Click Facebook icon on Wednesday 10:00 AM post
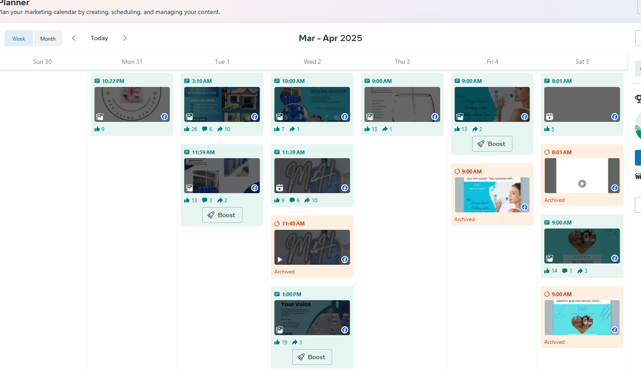641x374 pixels. tap(345, 117)
